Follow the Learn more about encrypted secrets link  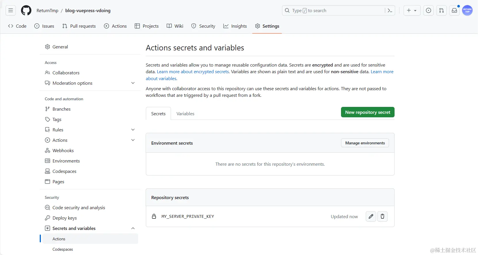pos(193,72)
